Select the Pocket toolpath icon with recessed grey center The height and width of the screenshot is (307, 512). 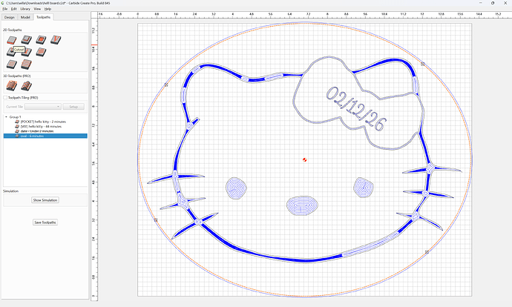[27, 40]
